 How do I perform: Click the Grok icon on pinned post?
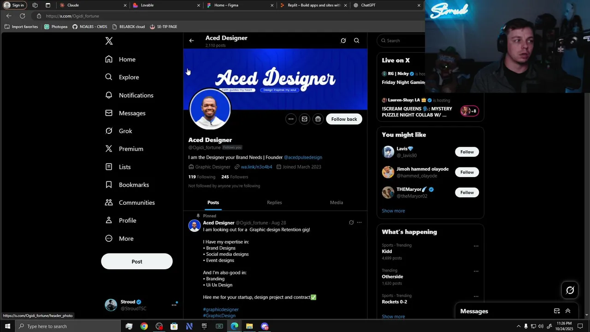[351, 223]
